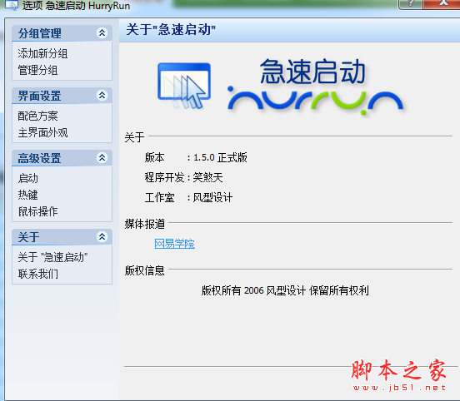Screen dimensions: 460x401
Task: Select 主界面外观 settings page
Action: tap(42, 132)
